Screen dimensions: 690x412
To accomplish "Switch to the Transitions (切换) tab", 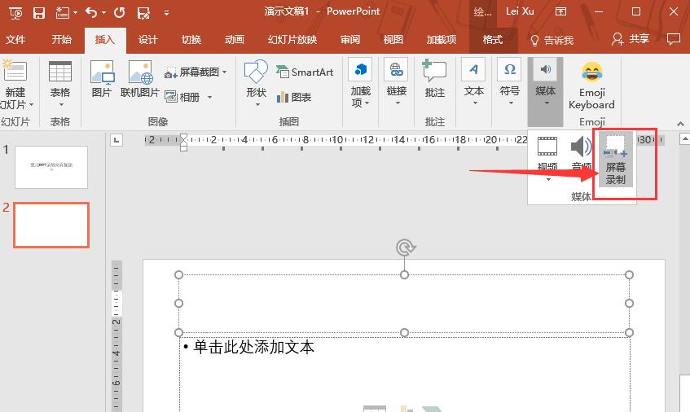I will (x=191, y=40).
